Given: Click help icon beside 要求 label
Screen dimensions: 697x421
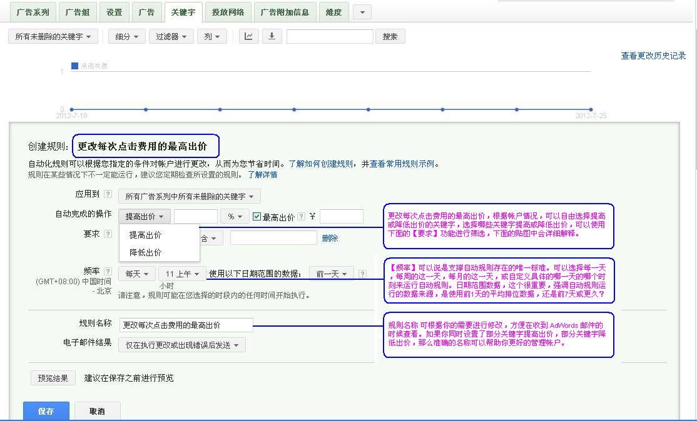Looking at the screenshot, I should click(x=108, y=234).
